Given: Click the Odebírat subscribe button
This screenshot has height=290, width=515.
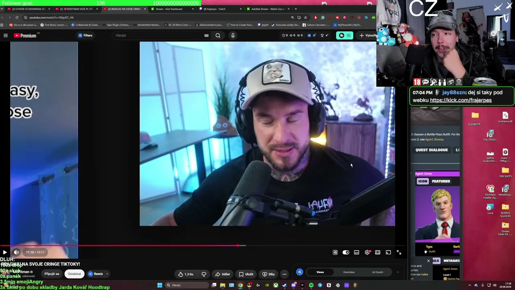Looking at the screenshot, I should click(74, 274).
